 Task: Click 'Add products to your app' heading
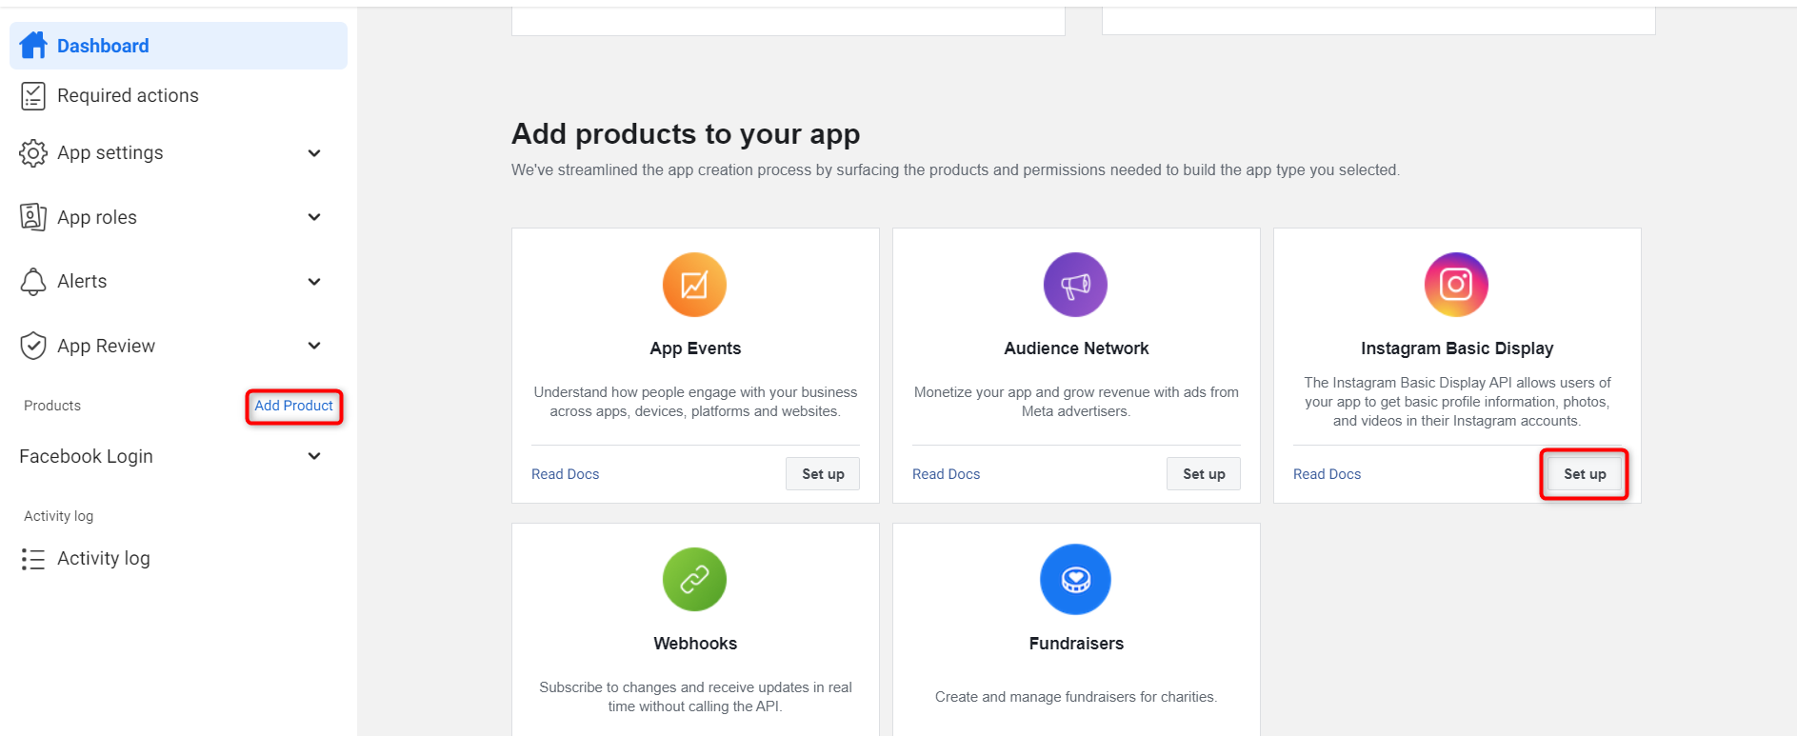coord(686,134)
